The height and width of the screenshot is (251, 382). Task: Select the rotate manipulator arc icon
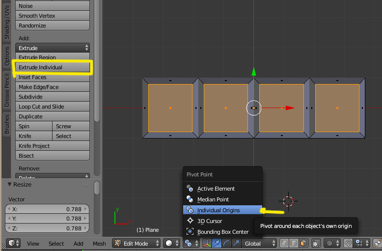click(x=226, y=243)
